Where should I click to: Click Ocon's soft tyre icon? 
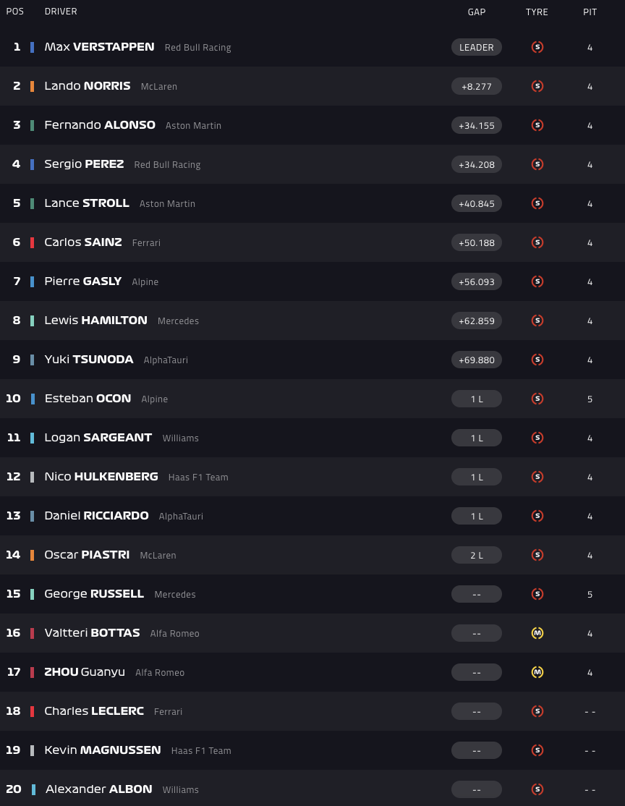click(x=537, y=399)
